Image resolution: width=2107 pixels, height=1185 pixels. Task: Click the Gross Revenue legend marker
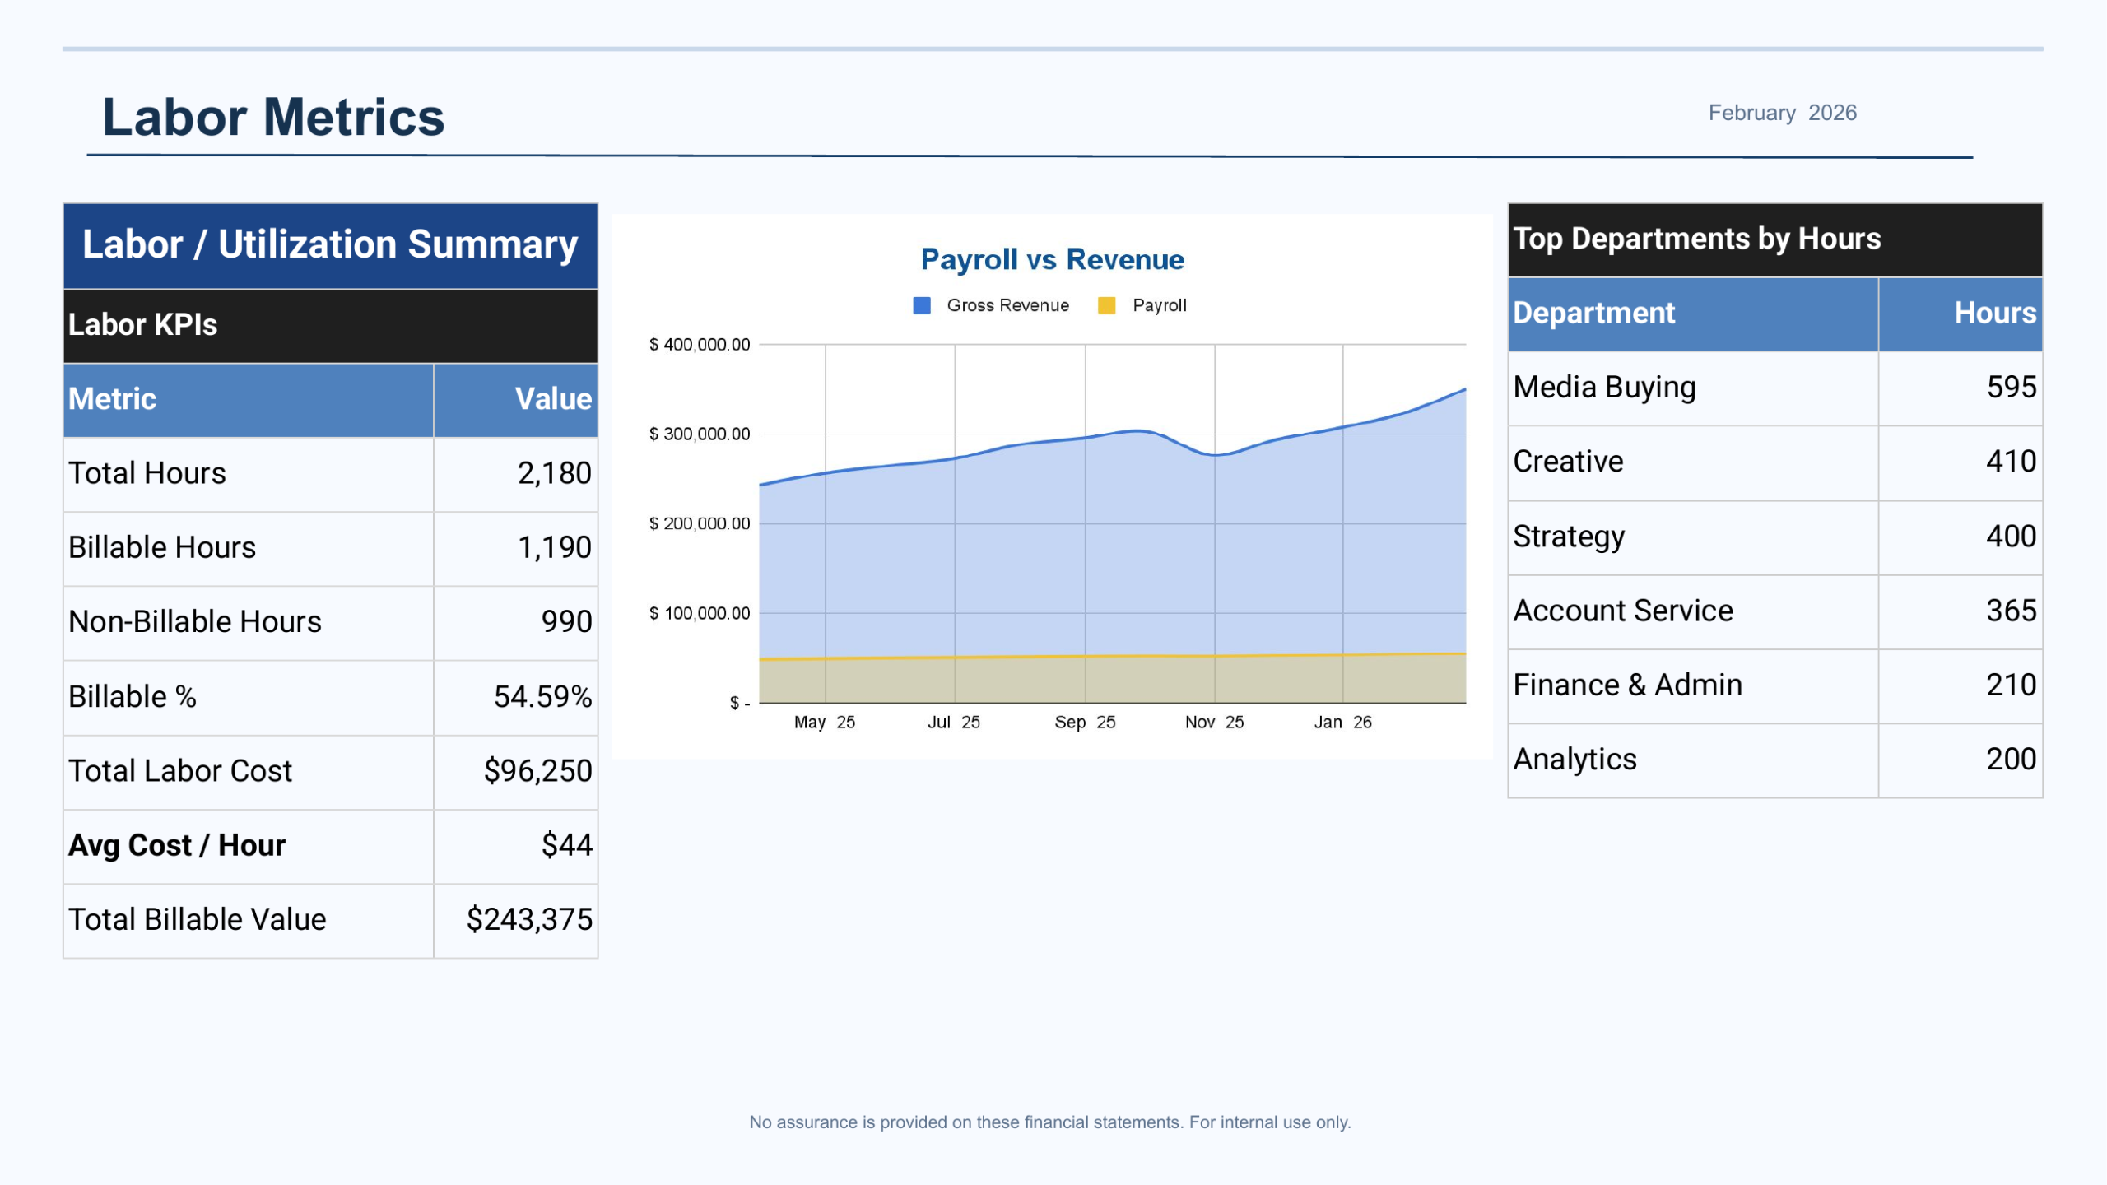point(921,305)
